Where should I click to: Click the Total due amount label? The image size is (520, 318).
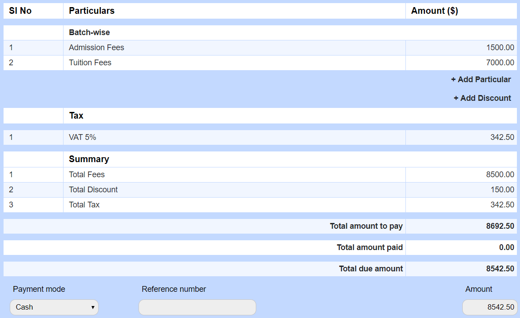(x=371, y=269)
